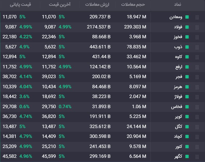This screenshot has width=205, height=162.
Task: Open the ارفع symbol link
Action: tap(179, 67)
